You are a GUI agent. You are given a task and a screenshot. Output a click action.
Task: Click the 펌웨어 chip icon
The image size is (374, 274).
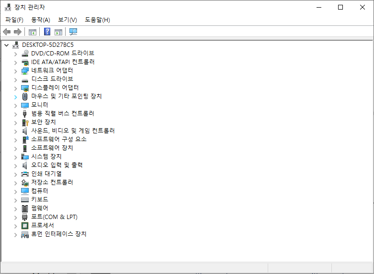pos(25,208)
